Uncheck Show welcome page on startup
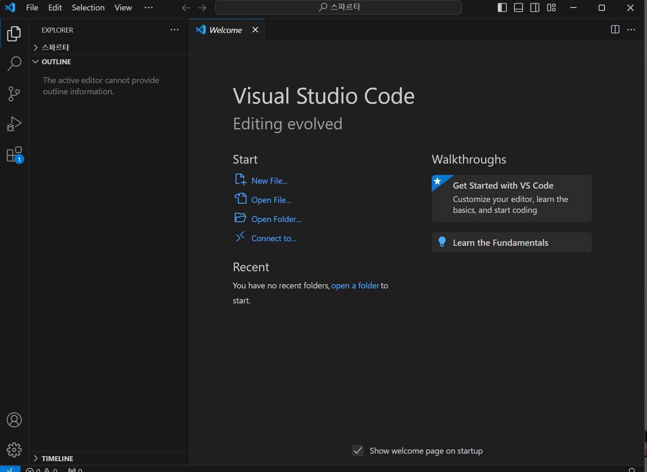This screenshot has height=472, width=647. [358, 451]
